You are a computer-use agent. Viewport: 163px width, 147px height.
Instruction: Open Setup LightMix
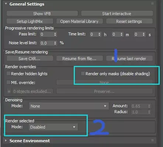pos(30,21)
